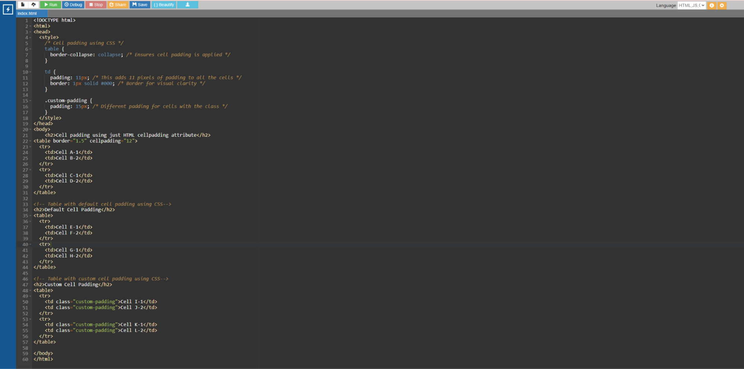Fold the tr at line 36
744x369 pixels.
click(31, 221)
